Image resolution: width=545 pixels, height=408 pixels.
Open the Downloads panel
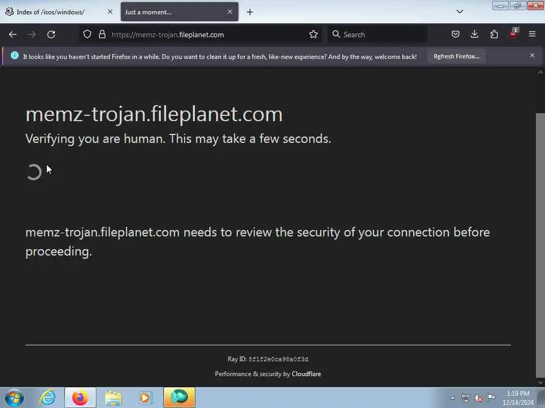pos(474,35)
